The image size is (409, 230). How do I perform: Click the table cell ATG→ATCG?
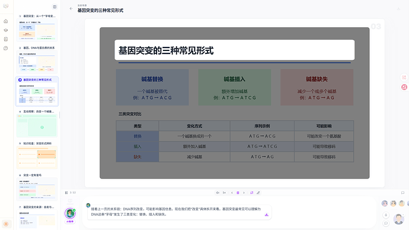(x=262, y=146)
